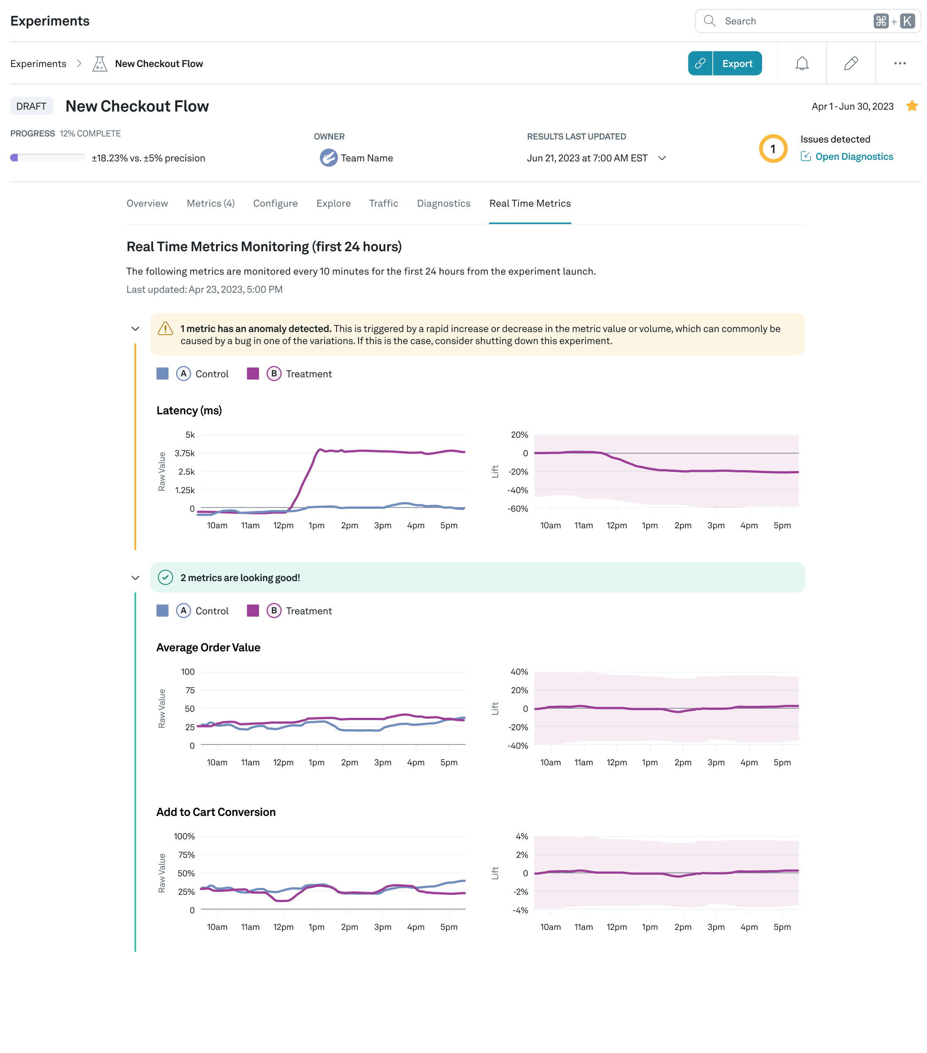Click the 'Apr 1 - Jun 30, 2023' date range
Screen dimensions: 927x1053
click(x=852, y=107)
